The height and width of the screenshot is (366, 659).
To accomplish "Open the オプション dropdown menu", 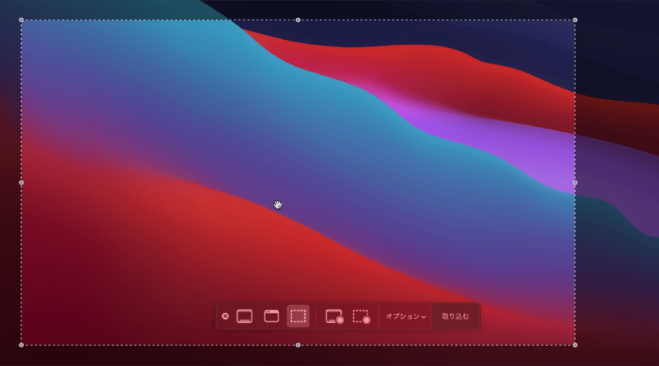I will [406, 316].
